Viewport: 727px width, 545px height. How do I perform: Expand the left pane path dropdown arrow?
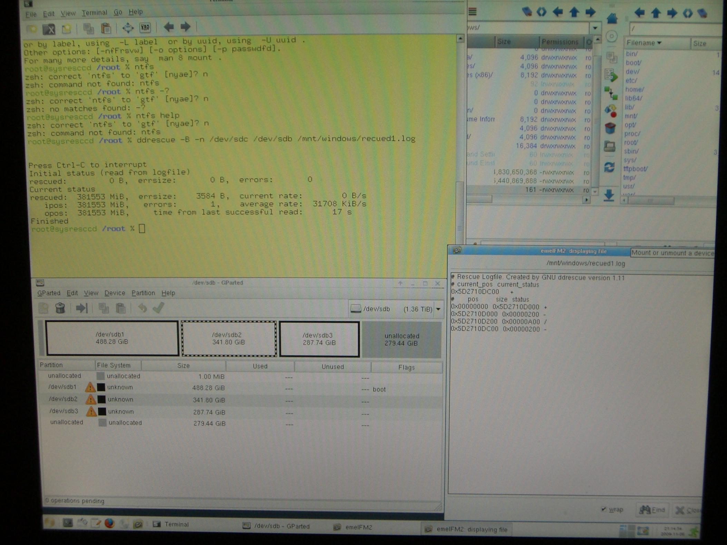(x=595, y=28)
